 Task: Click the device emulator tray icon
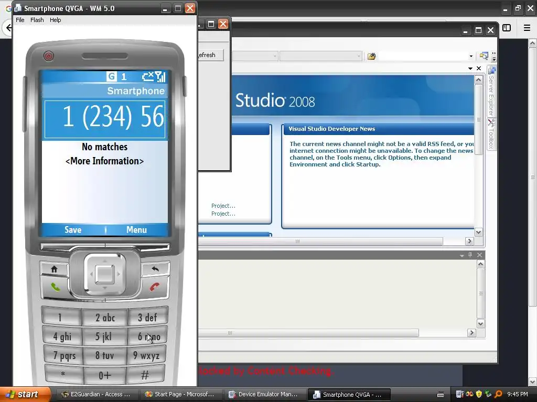point(459,395)
